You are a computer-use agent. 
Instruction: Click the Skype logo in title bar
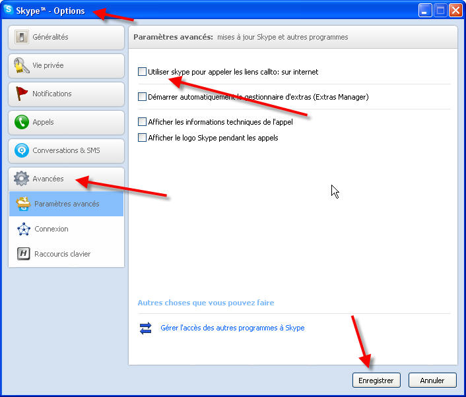(x=9, y=10)
